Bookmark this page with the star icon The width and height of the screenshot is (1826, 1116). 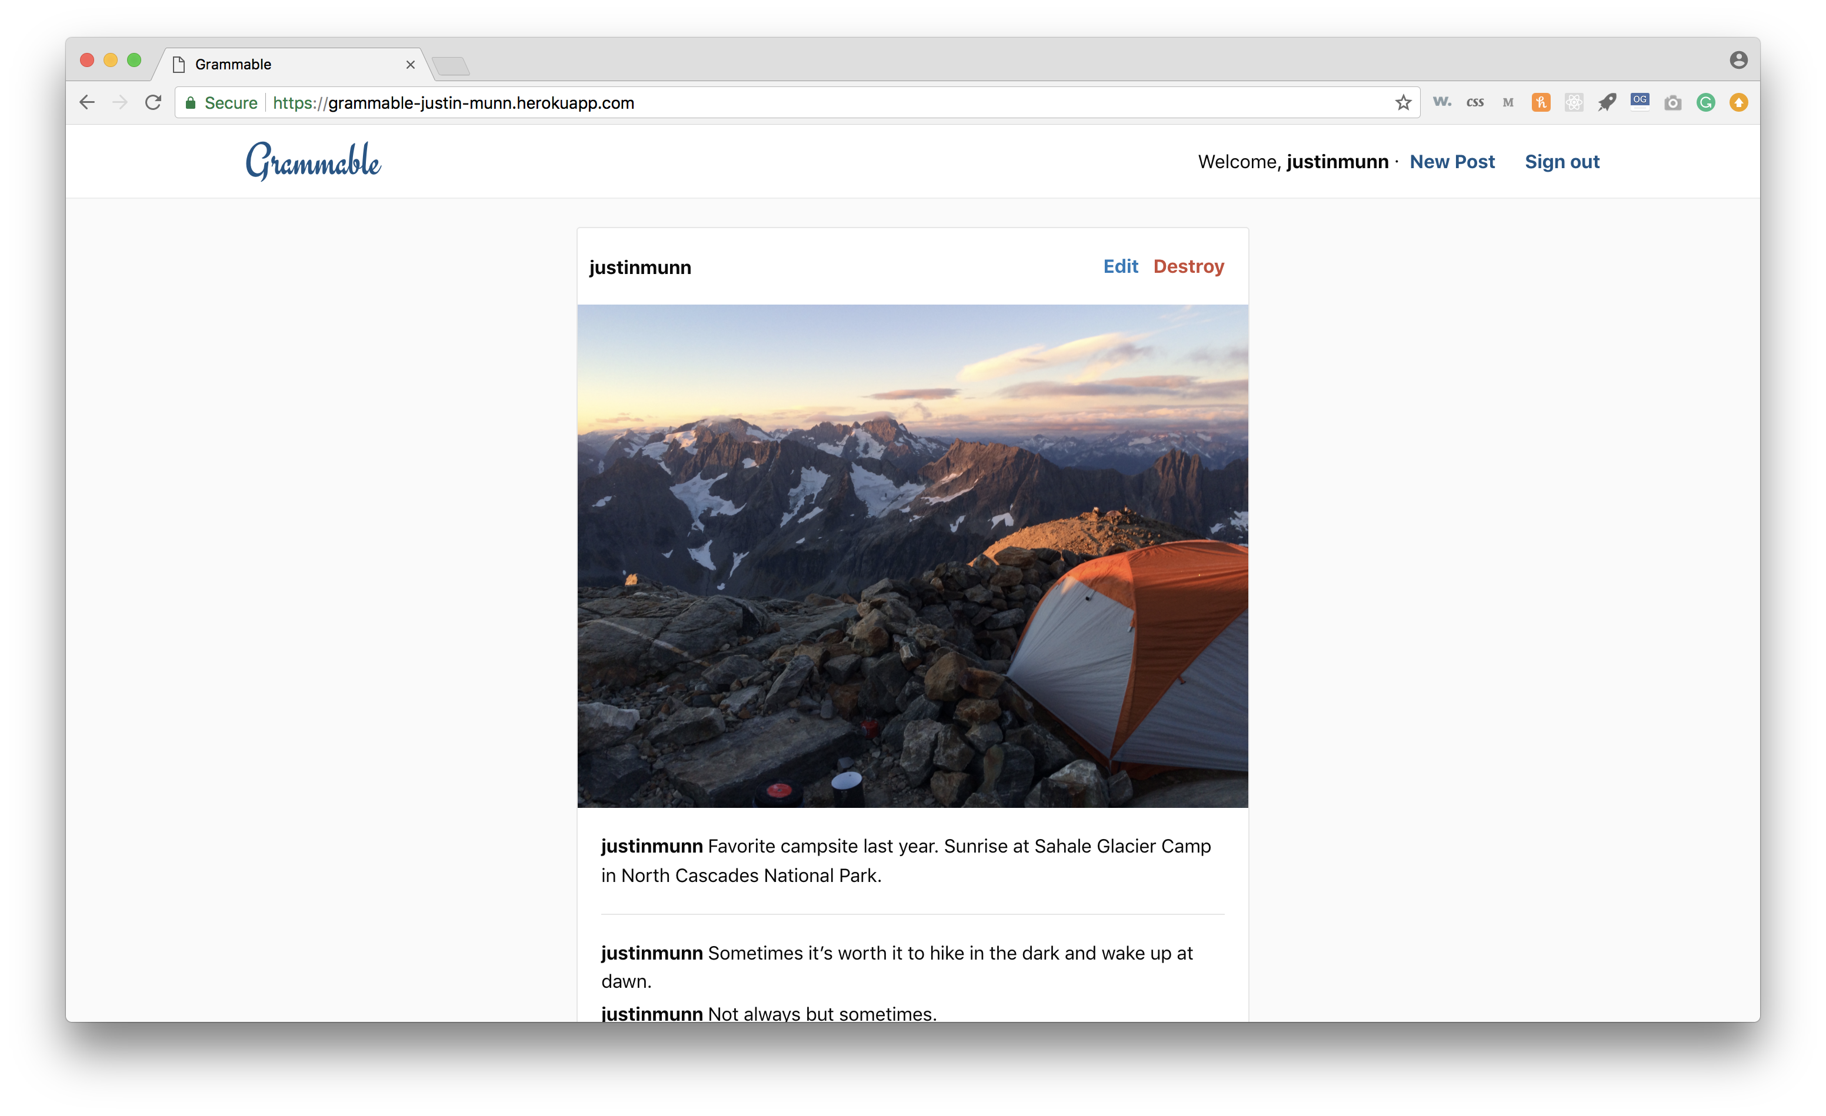[1403, 103]
